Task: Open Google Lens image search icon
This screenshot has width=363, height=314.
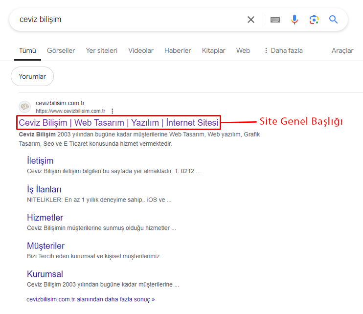Action: click(314, 20)
